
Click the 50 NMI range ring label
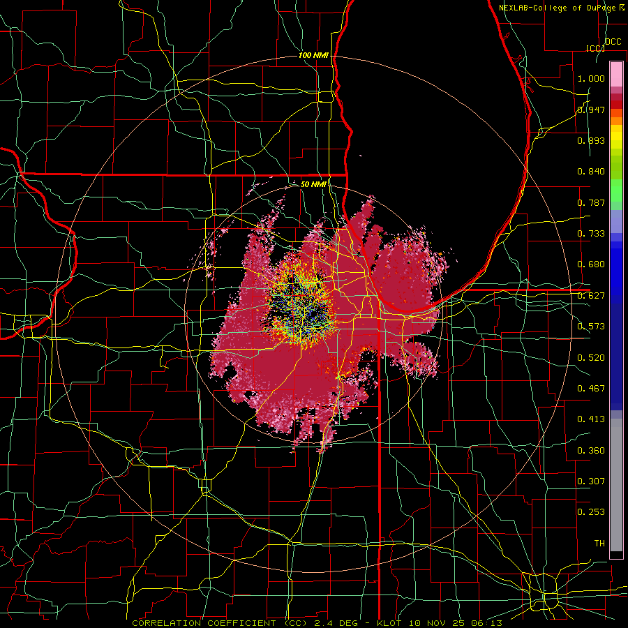[x=313, y=184]
